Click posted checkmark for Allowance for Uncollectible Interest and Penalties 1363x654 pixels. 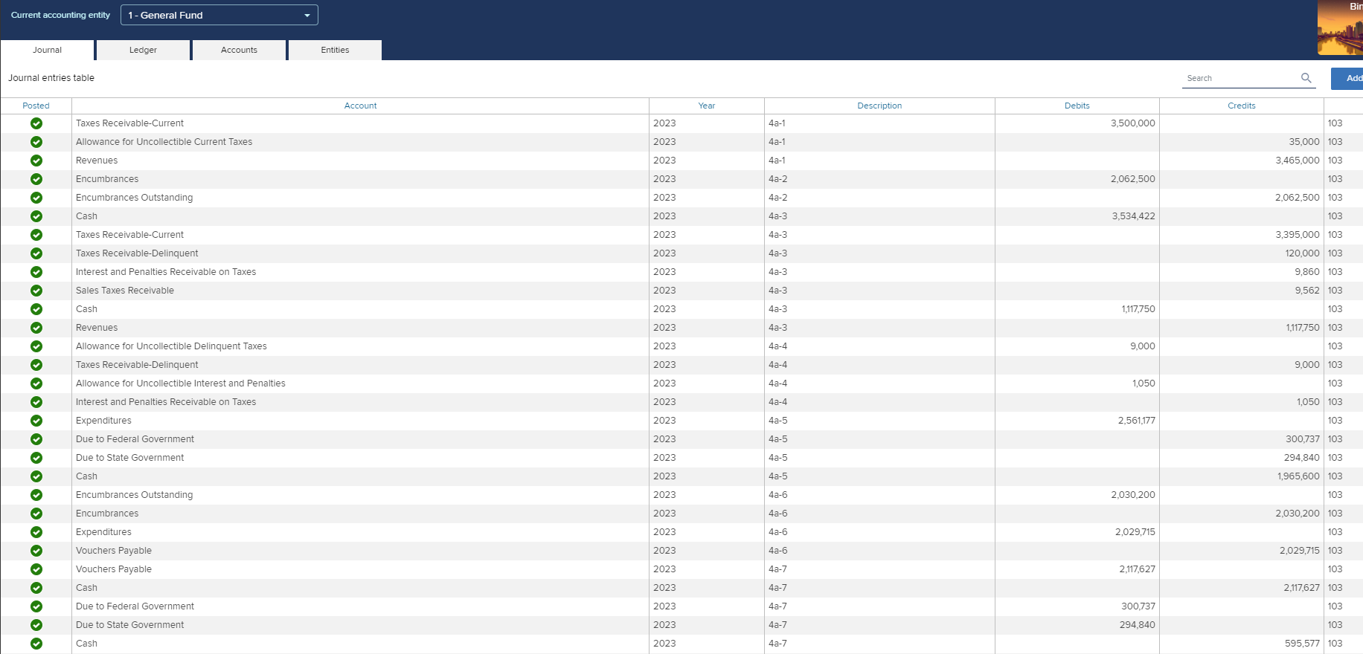pyautogui.click(x=36, y=383)
